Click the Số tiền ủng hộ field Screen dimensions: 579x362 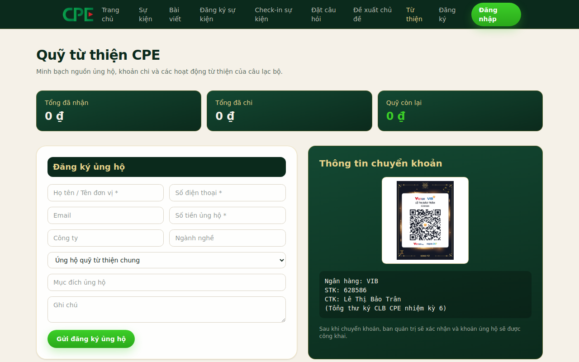pyautogui.click(x=228, y=215)
